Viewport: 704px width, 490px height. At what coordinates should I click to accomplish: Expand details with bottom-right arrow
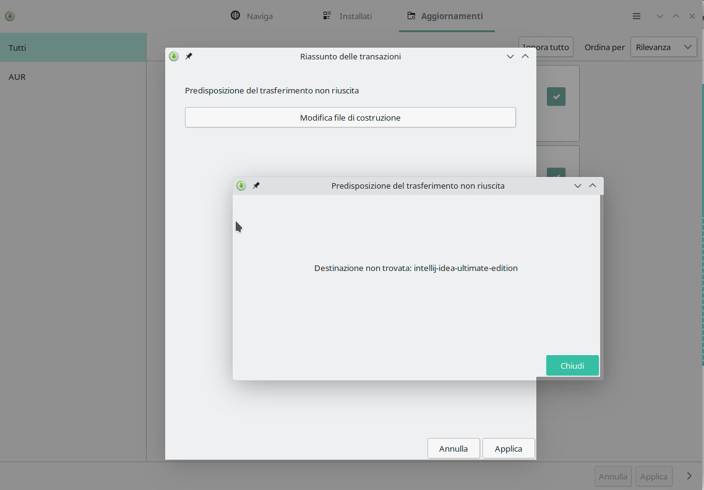coord(689,476)
